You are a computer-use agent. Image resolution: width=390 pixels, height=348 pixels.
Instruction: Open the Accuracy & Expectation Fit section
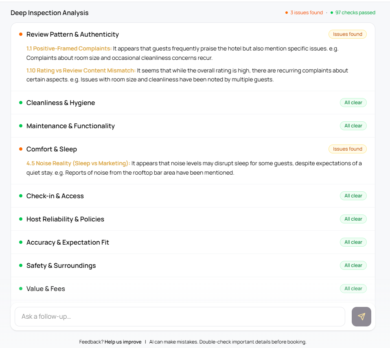point(193,242)
